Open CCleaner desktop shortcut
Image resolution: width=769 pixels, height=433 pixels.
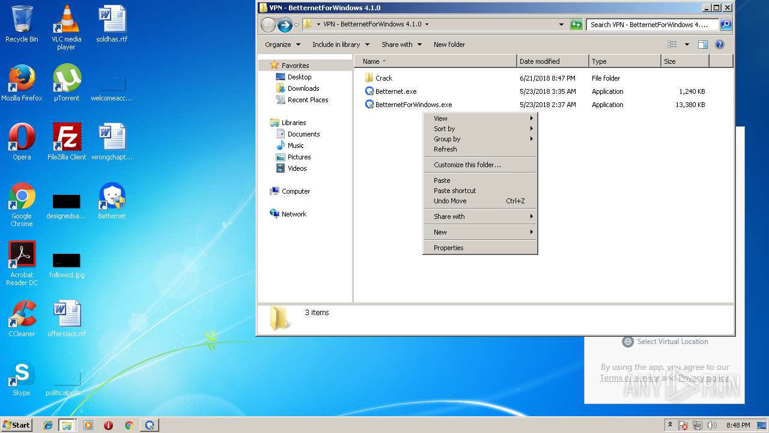tap(22, 319)
